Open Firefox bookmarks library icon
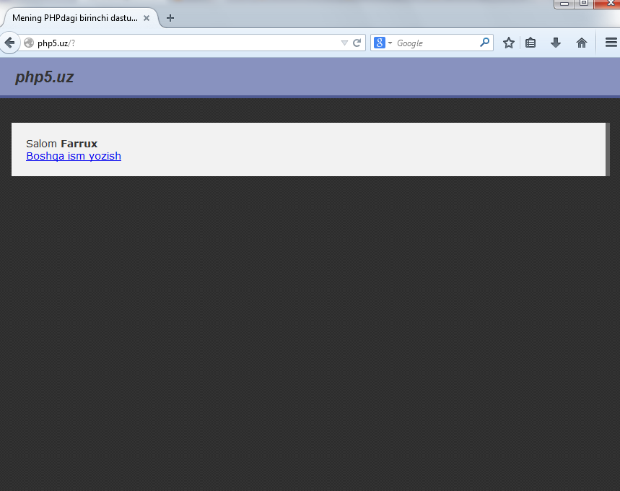The width and height of the screenshot is (620, 491). click(x=531, y=43)
